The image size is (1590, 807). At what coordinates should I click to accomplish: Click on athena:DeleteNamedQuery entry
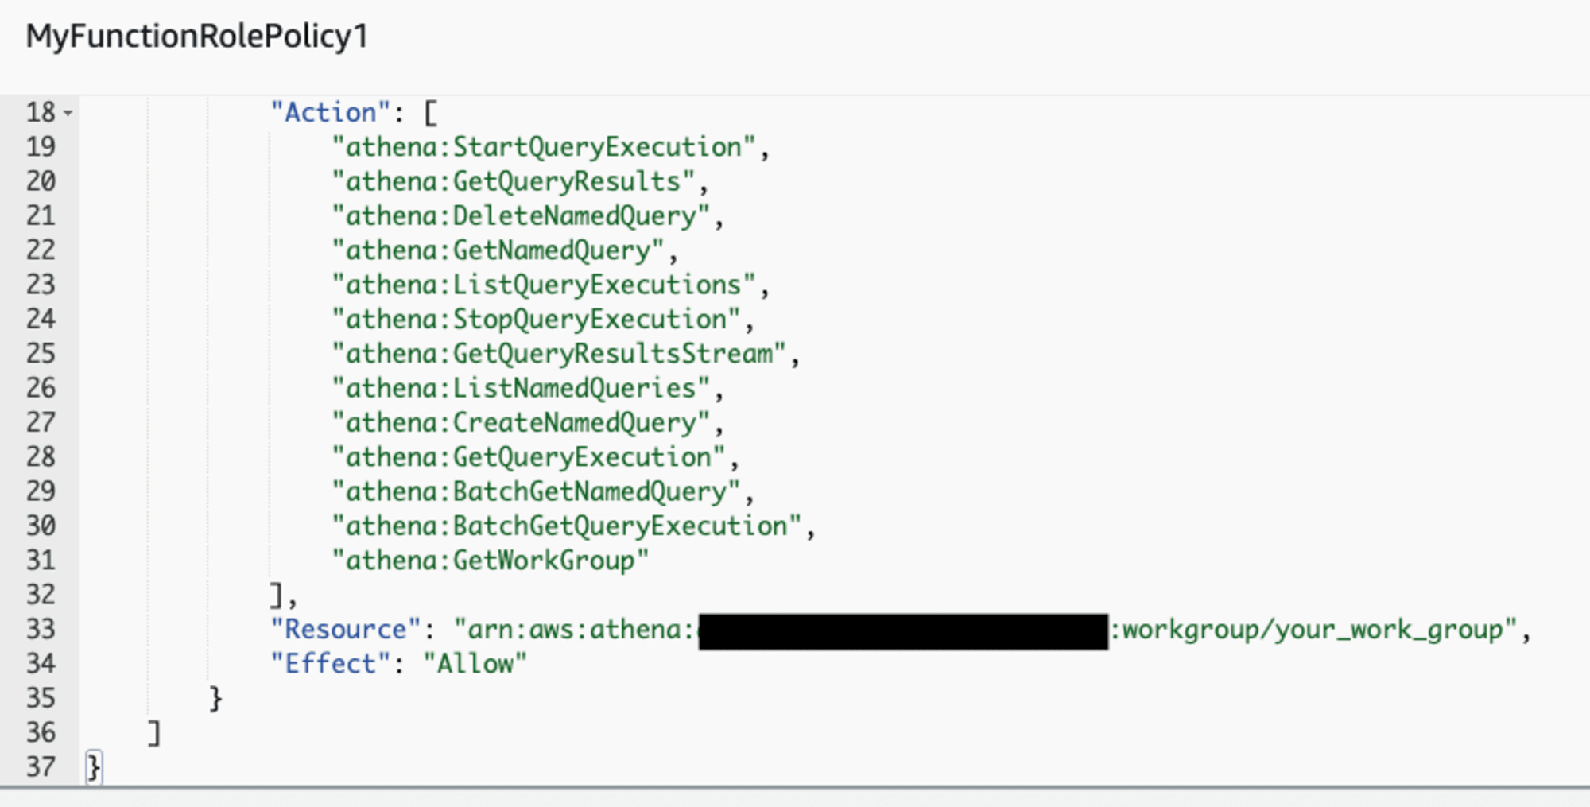pos(521,215)
